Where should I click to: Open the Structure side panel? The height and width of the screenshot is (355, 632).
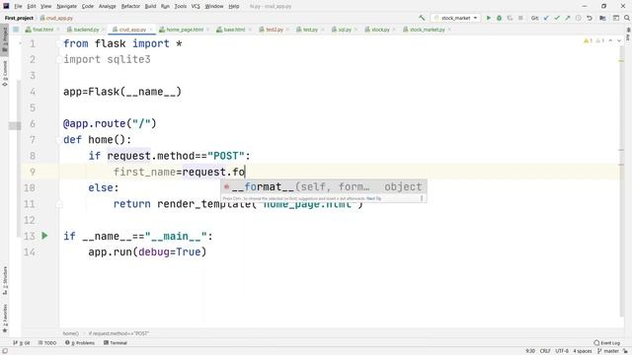(5, 280)
